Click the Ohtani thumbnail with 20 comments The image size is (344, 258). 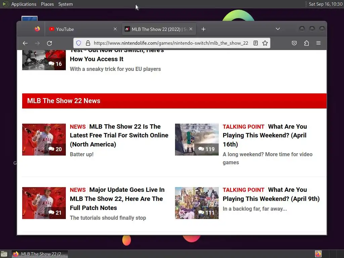(x=44, y=139)
